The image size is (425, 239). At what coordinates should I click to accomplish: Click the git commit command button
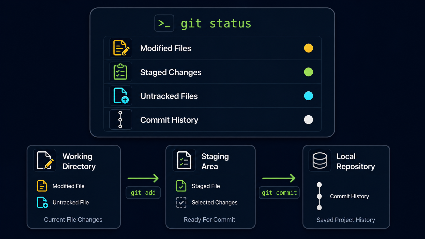click(279, 193)
